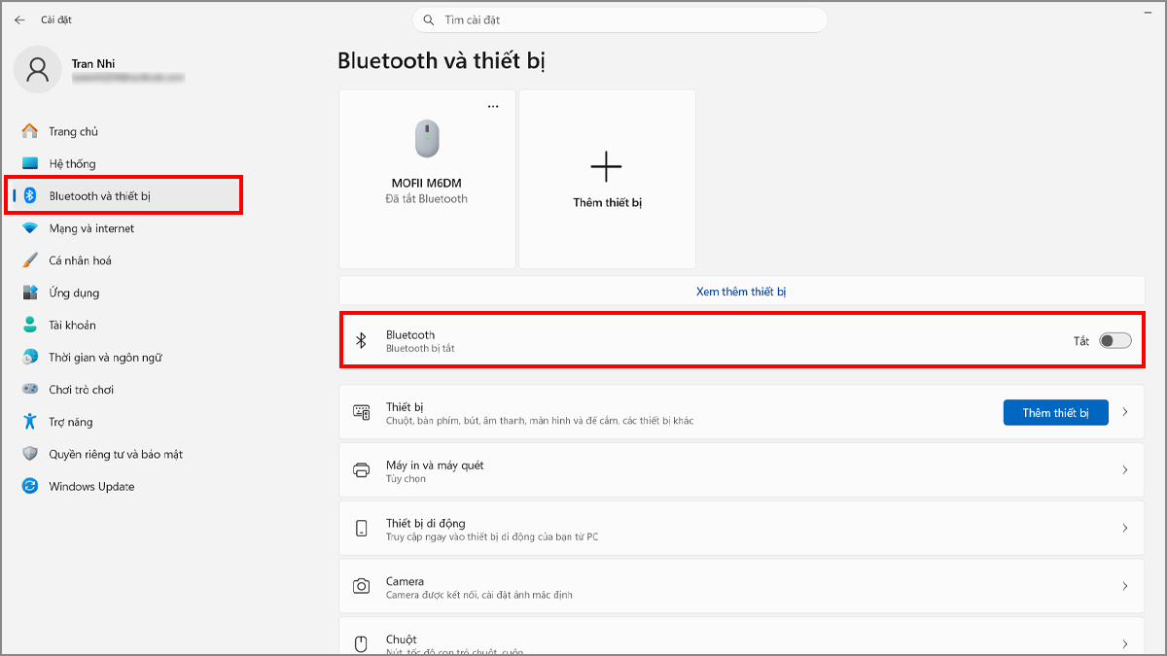Open Quyền riêng tư và bảo mật

(124, 454)
